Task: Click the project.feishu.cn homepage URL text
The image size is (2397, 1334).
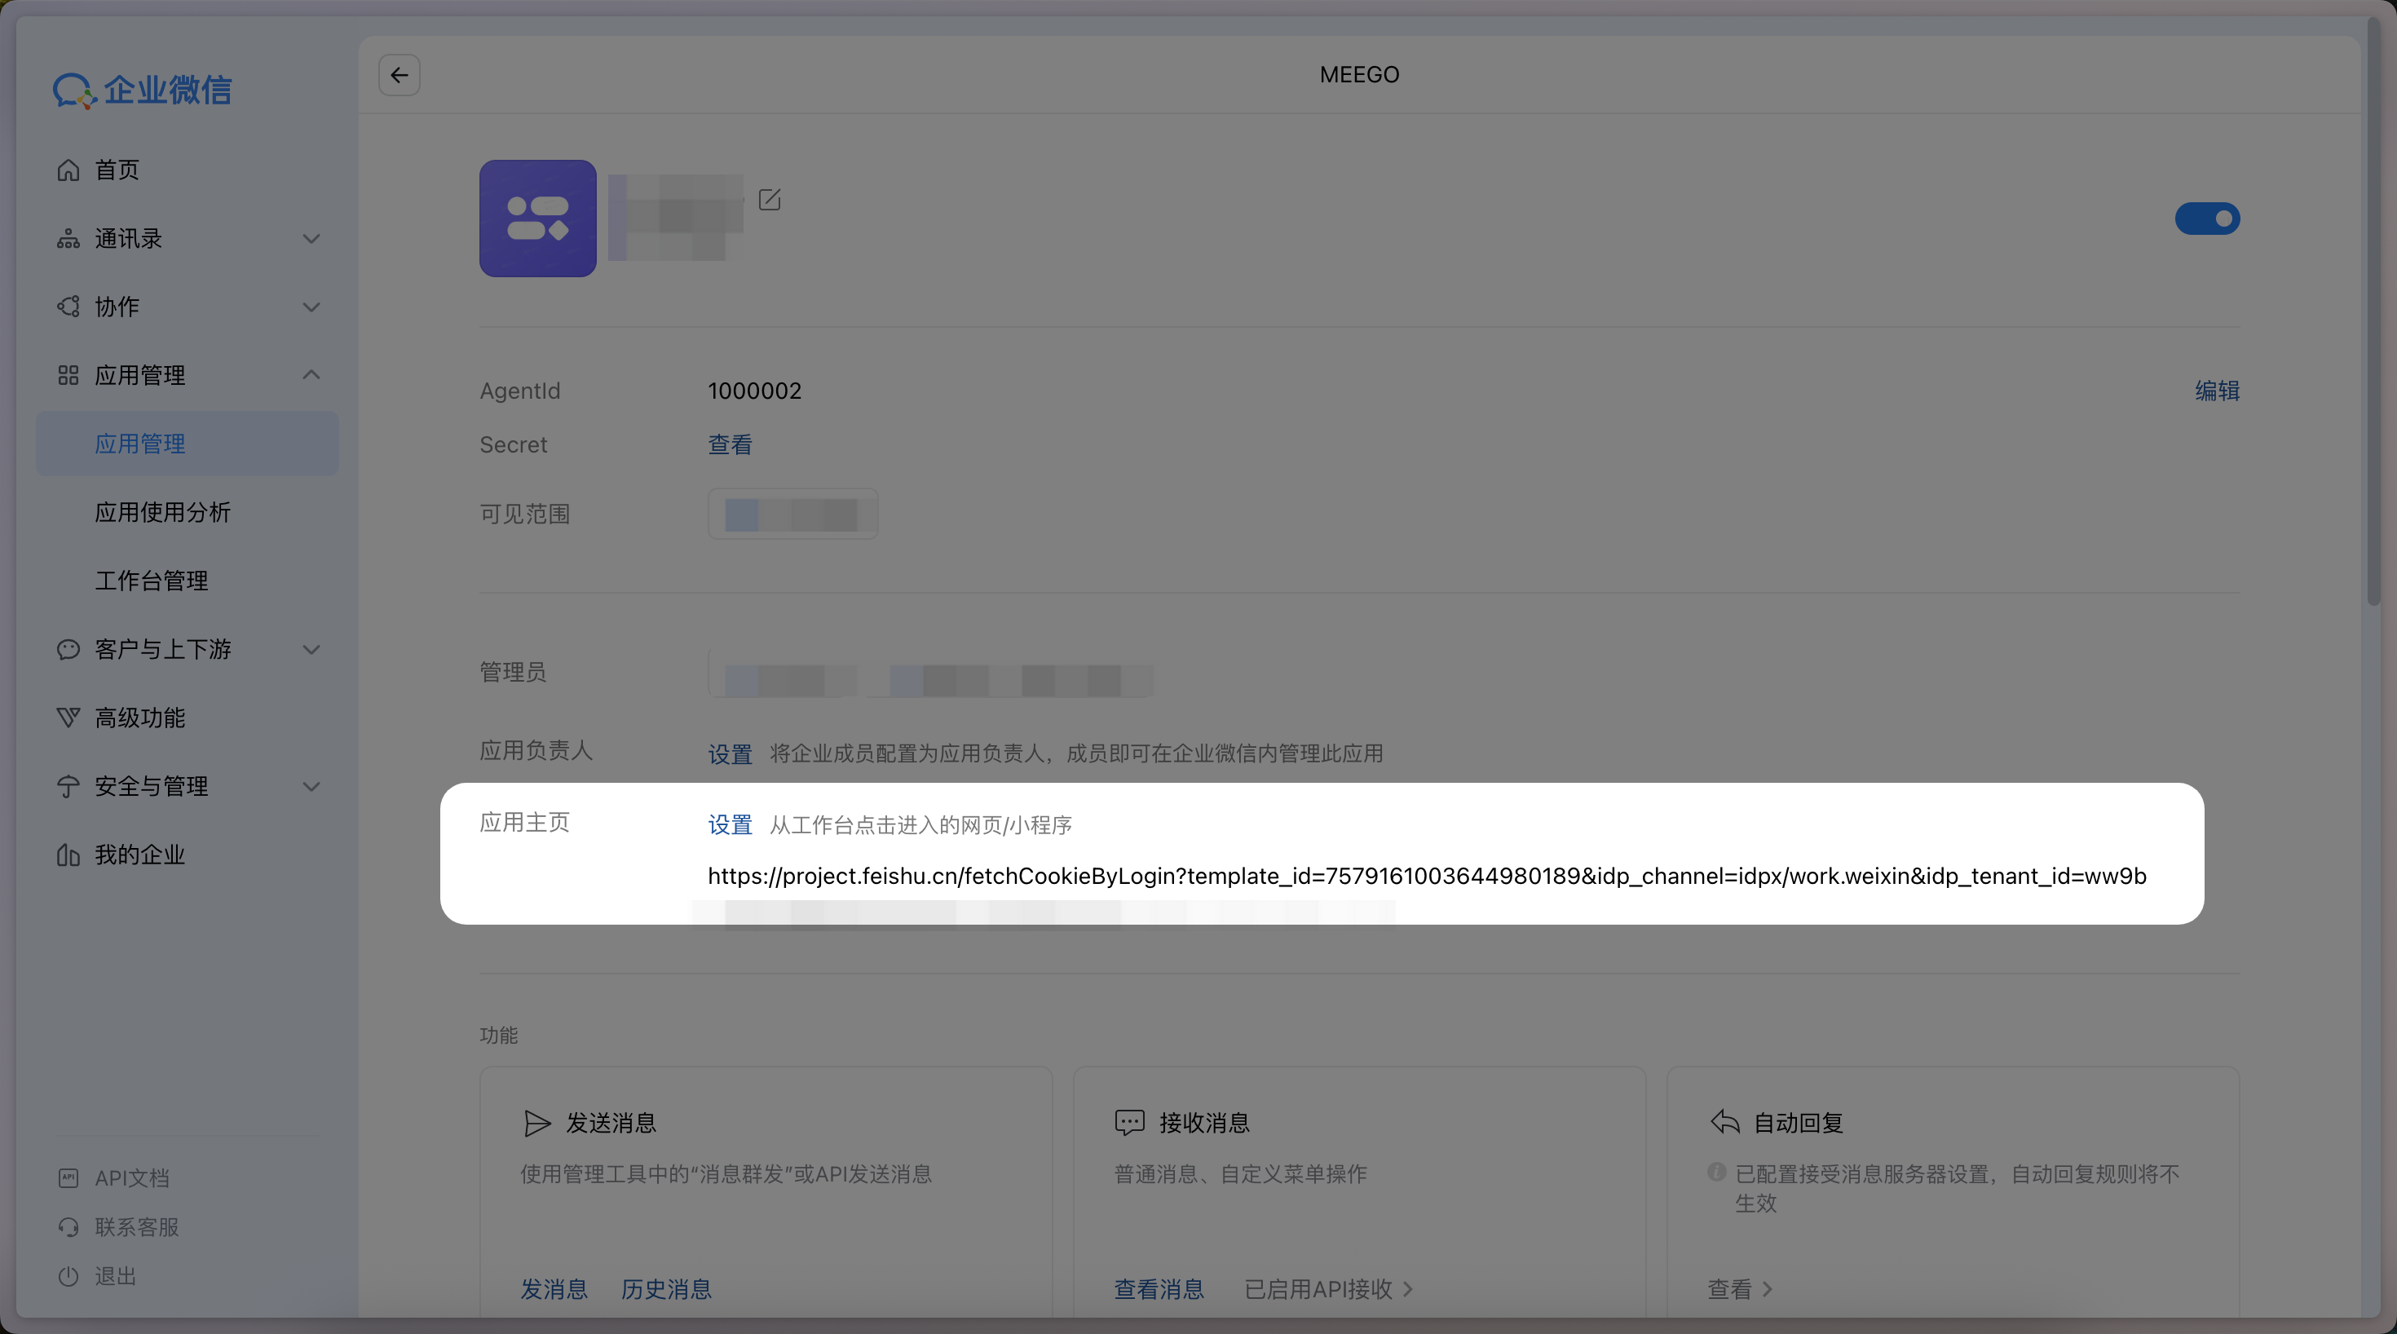Action: [1427, 876]
